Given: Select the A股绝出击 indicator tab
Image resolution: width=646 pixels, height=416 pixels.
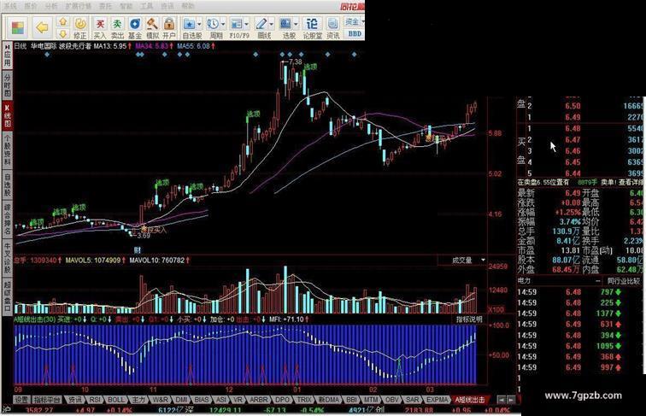Looking at the screenshot, I should point(470,400).
